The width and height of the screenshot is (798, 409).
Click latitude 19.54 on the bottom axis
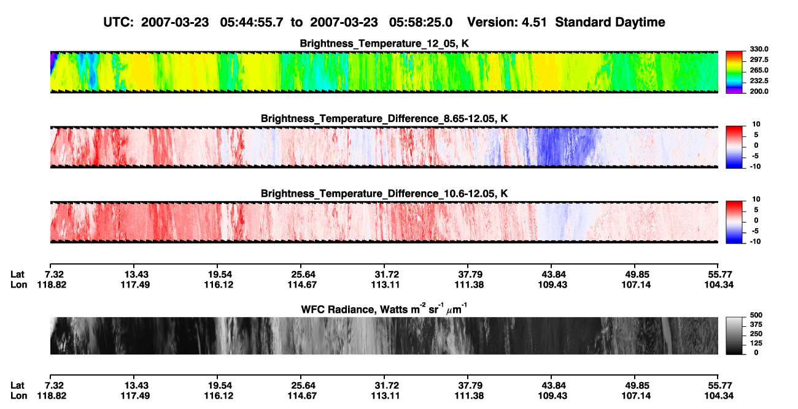[221, 386]
